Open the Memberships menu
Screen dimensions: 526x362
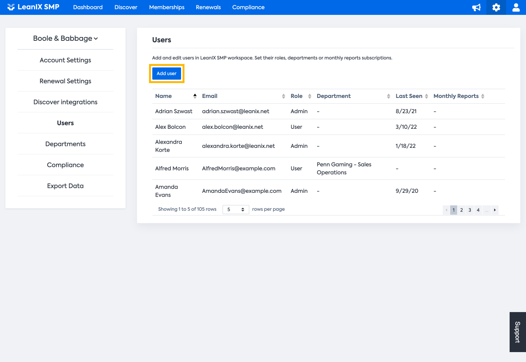pyautogui.click(x=167, y=7)
